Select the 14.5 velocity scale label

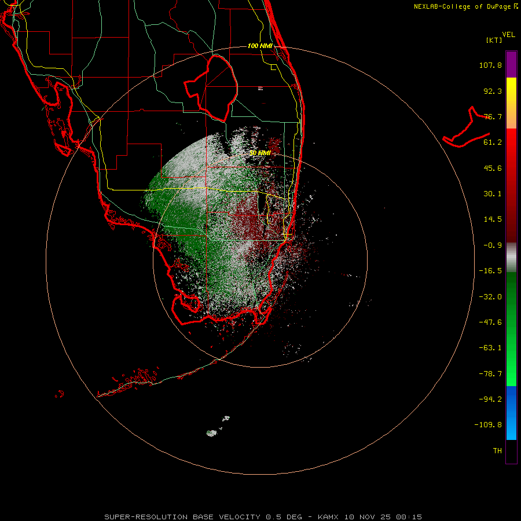point(493,219)
